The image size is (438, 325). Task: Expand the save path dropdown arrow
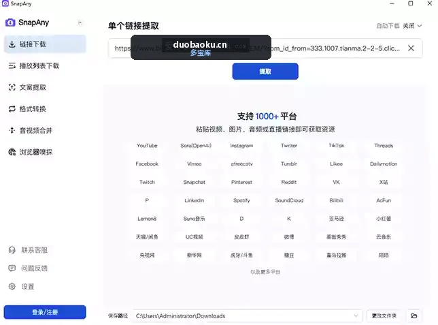click(356, 315)
